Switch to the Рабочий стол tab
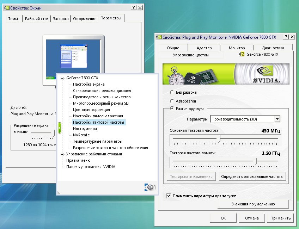This screenshot has width=299, height=229. pyautogui.click(x=37, y=19)
